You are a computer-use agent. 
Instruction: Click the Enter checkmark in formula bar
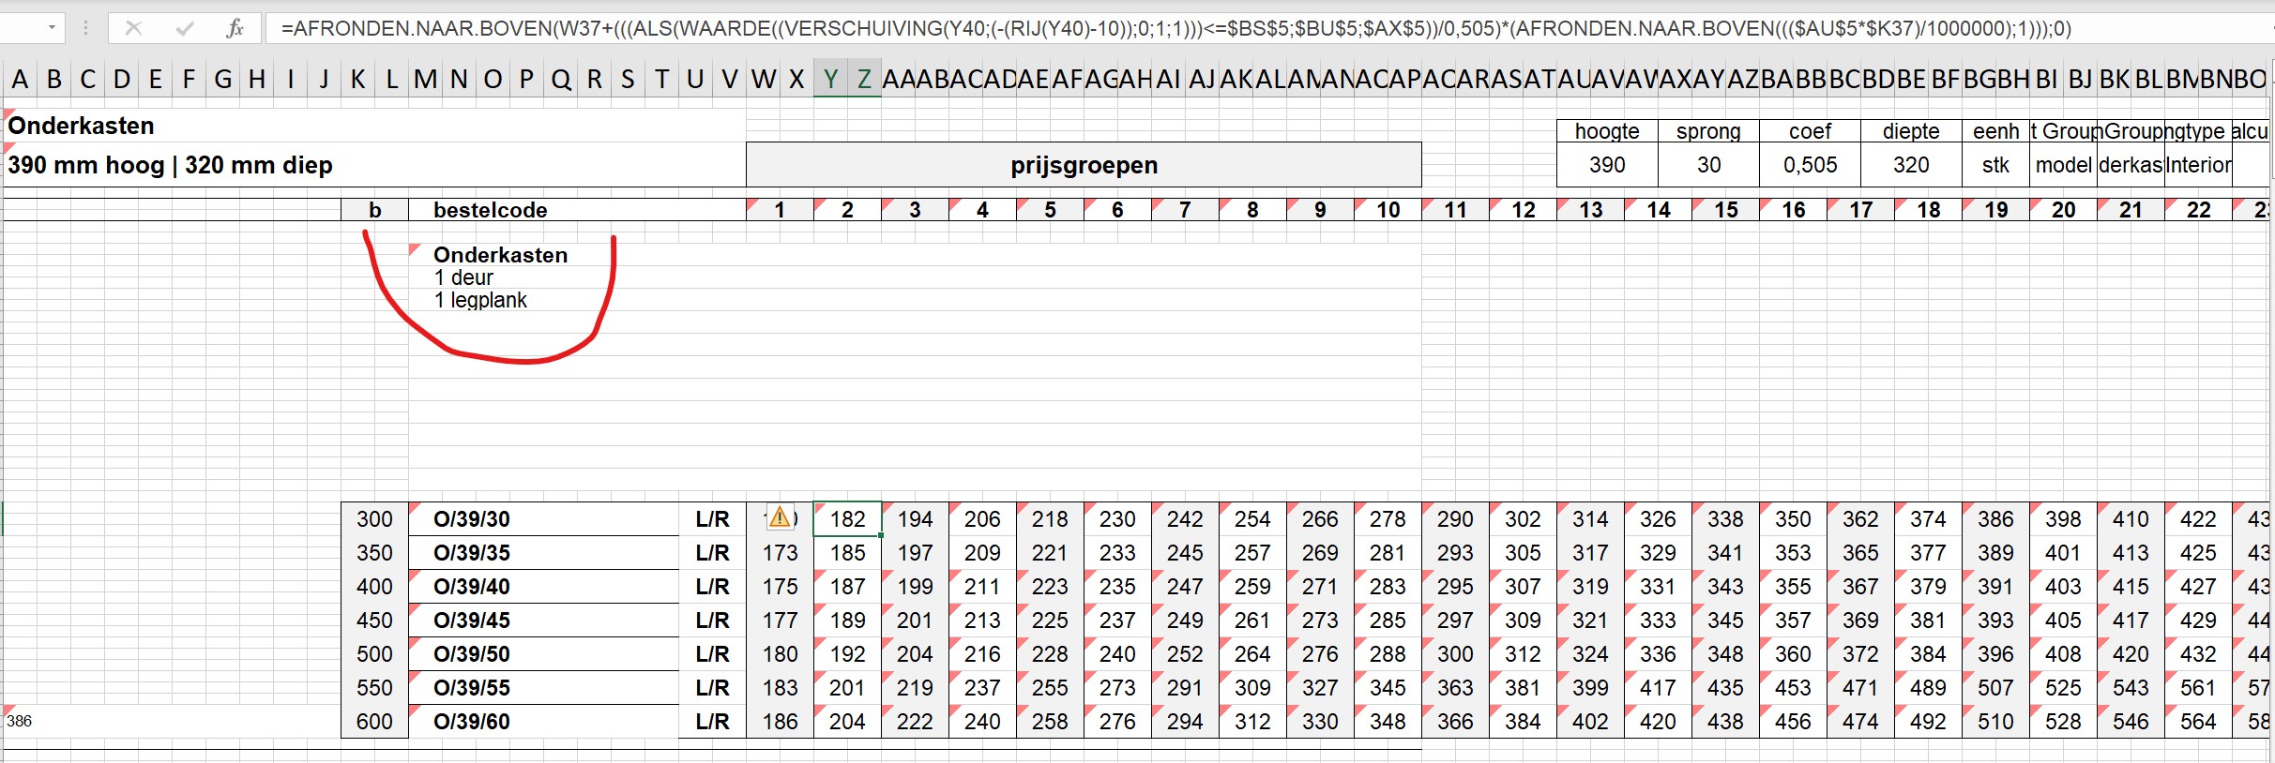click(184, 28)
